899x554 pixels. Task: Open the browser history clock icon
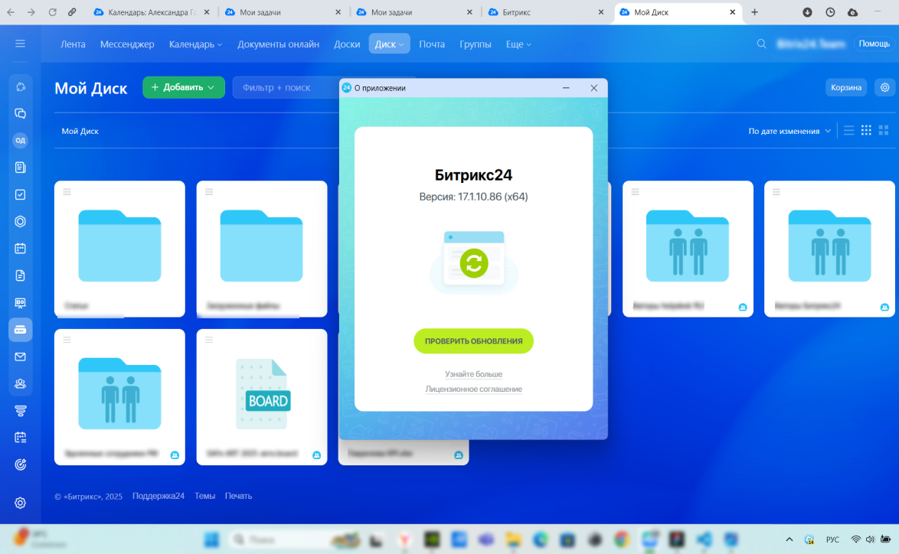[830, 12]
